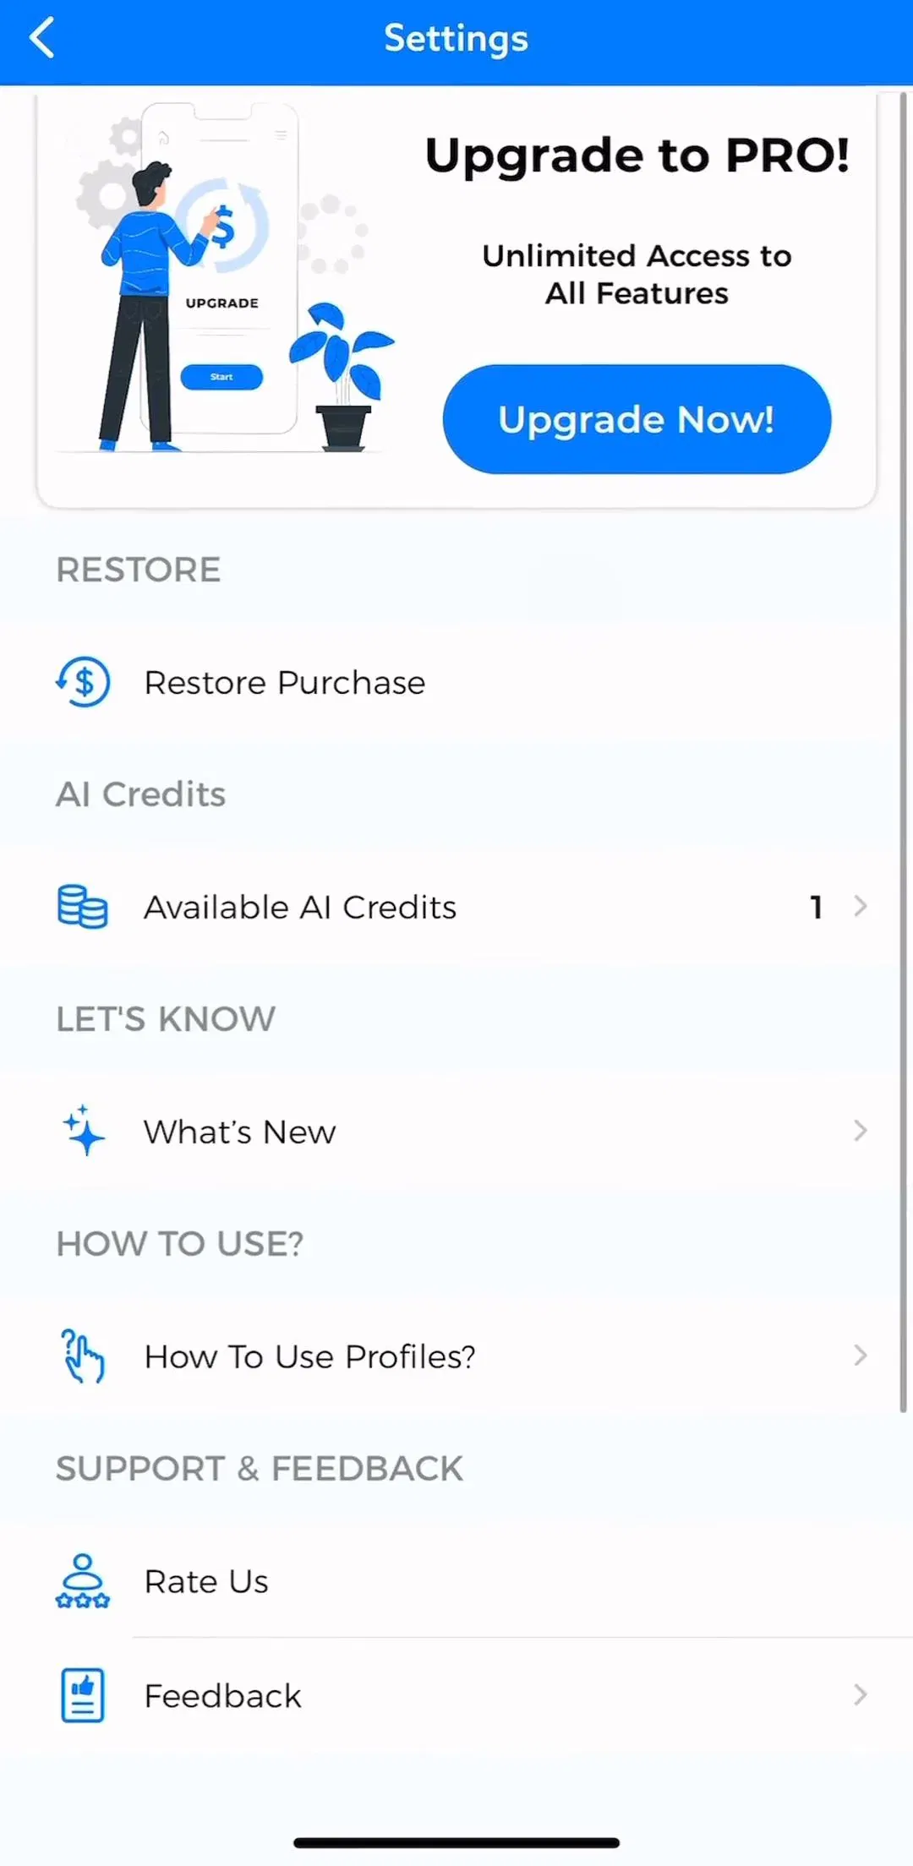Open the Available AI Credits chevron
The height and width of the screenshot is (1866, 913).
861,907
